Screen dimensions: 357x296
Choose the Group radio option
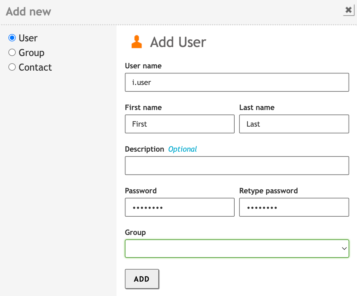click(x=12, y=53)
